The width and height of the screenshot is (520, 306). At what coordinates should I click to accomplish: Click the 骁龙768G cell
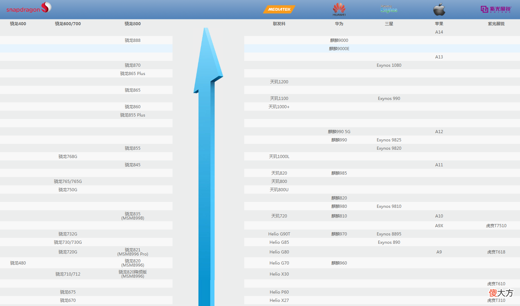coord(68,157)
